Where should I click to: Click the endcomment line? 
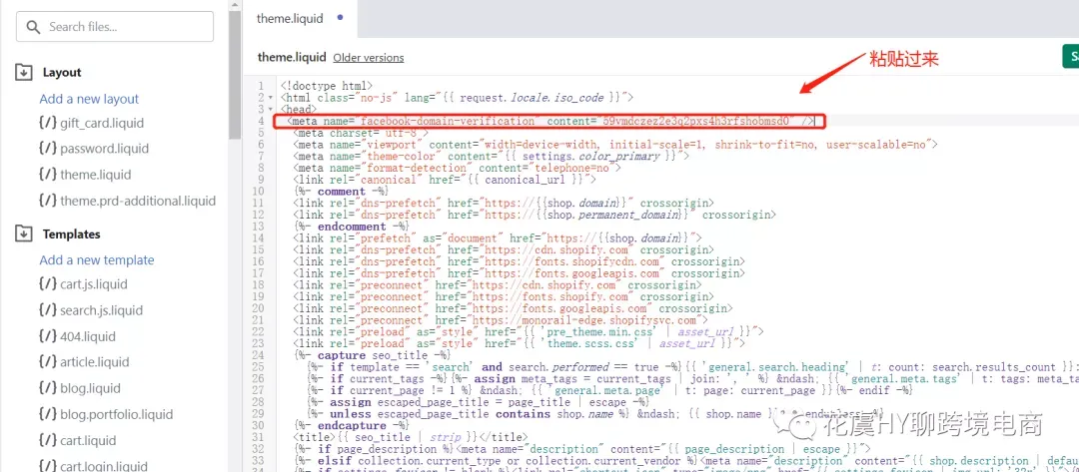tap(351, 227)
